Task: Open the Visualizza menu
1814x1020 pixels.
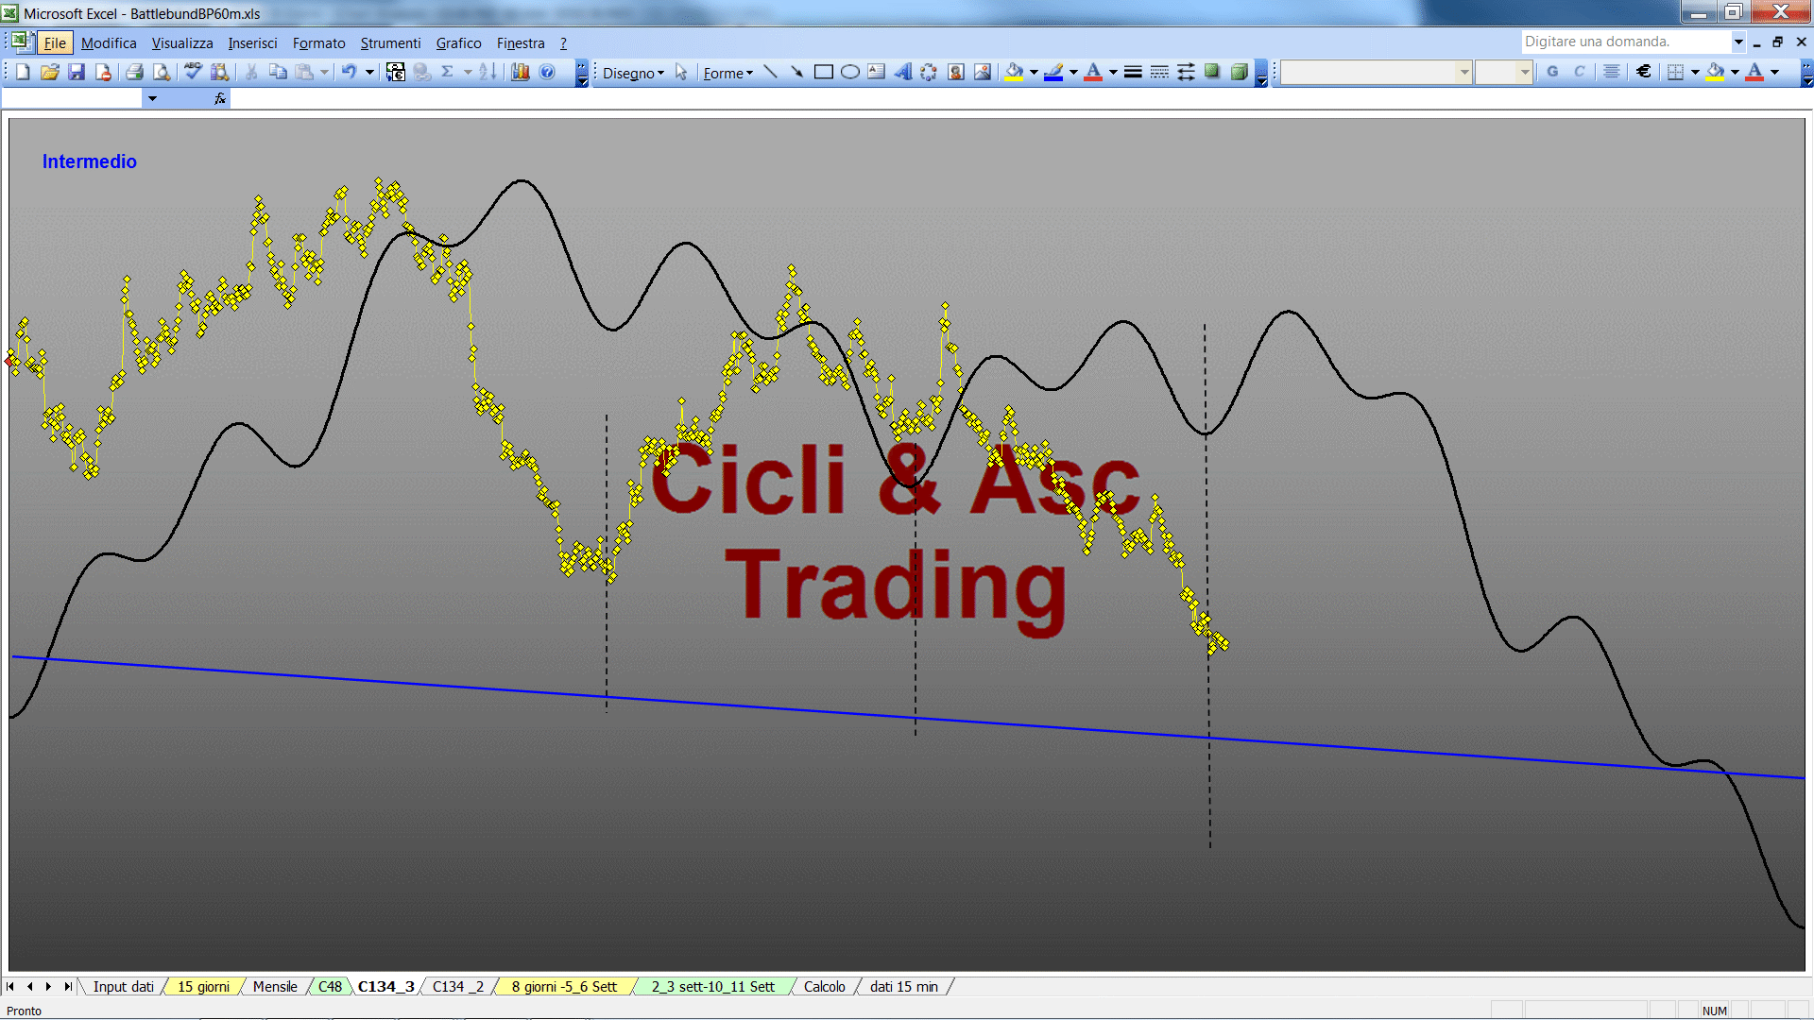Action: 182,42
